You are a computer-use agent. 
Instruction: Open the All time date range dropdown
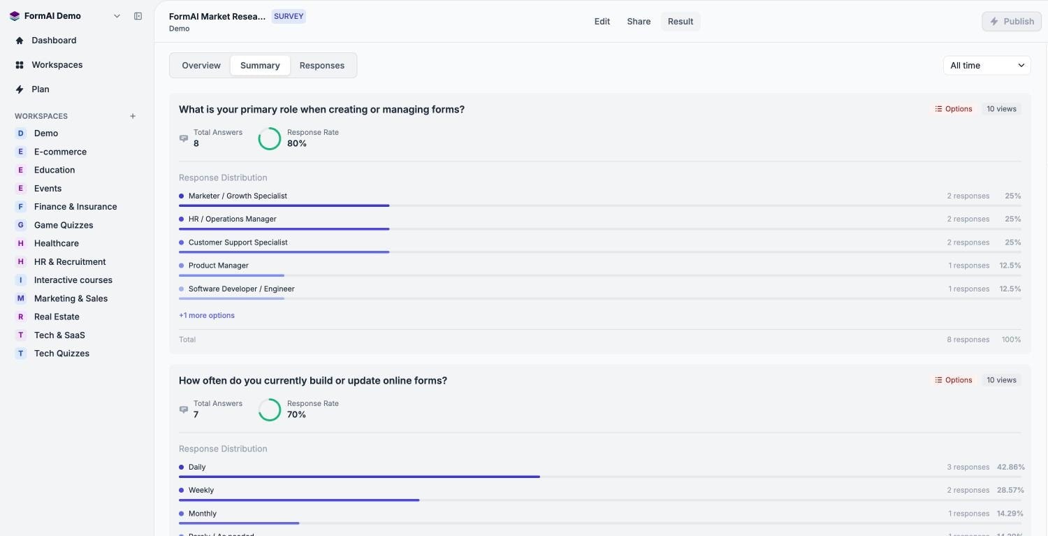click(x=987, y=66)
